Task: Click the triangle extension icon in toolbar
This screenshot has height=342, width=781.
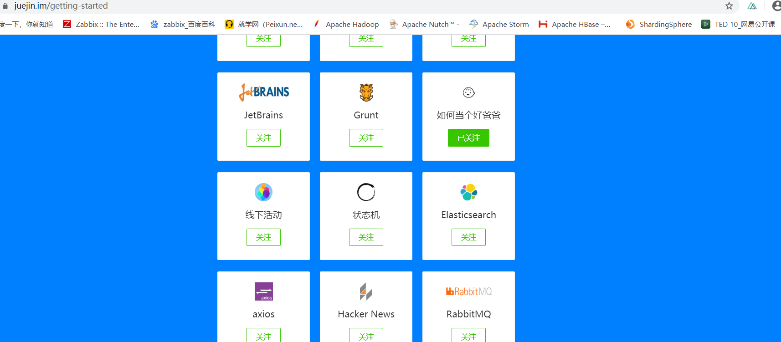Action: 752,6
